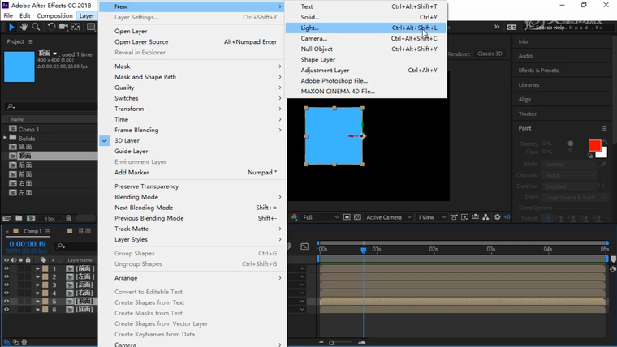Select the Unified Camera tool

coord(64,27)
